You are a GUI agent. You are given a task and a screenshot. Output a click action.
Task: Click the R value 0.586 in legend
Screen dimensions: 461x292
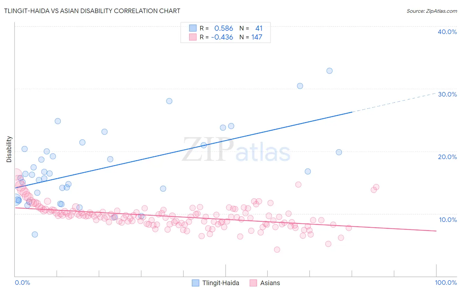[224, 28]
